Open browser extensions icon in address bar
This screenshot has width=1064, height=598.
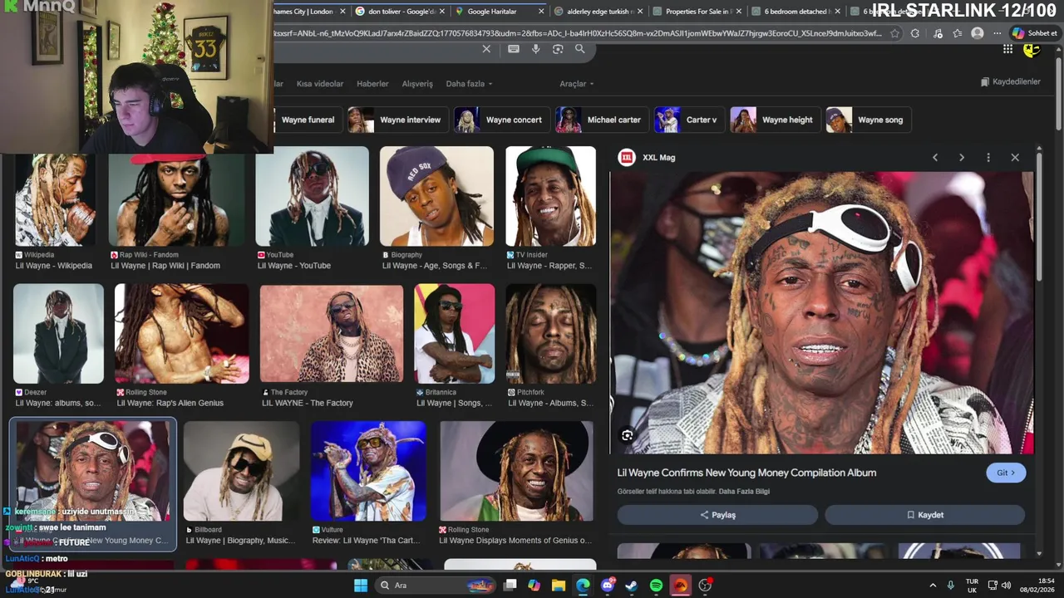(x=915, y=33)
